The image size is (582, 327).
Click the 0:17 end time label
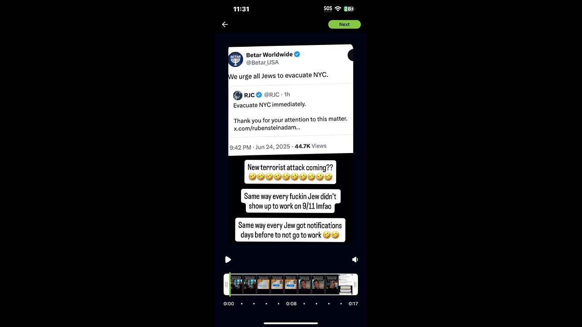pos(353,304)
